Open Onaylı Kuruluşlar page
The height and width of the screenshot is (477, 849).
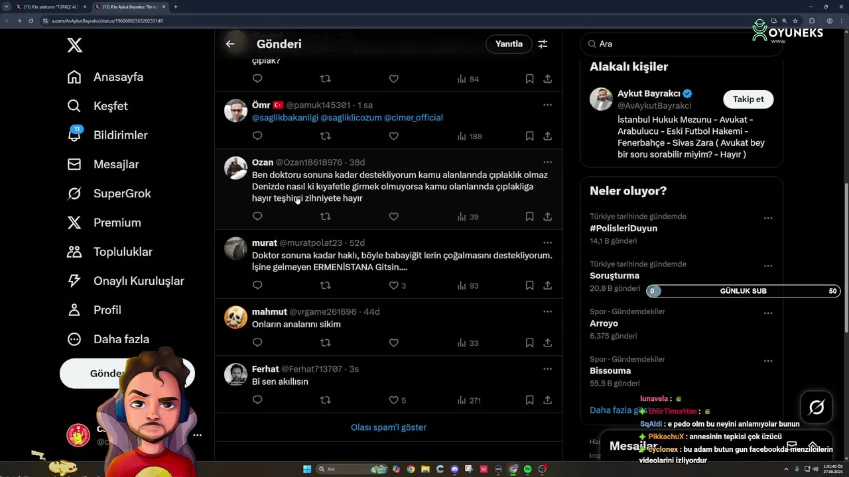[125, 281]
